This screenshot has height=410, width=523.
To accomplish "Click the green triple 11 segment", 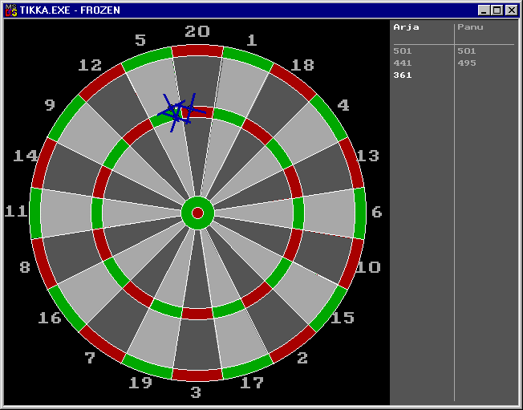I will [97, 213].
